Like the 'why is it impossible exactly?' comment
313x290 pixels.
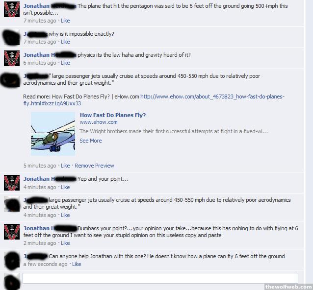[x=65, y=42]
